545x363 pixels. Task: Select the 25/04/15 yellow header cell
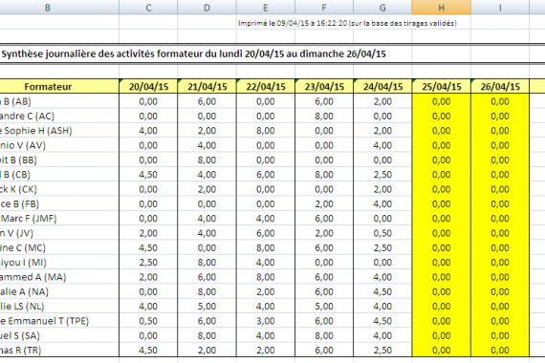point(442,87)
